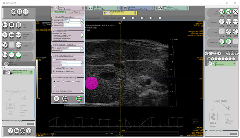Collapse the Texture Feature Extraction panel
Viewport: 240px width, 138px height.
coord(52,8)
